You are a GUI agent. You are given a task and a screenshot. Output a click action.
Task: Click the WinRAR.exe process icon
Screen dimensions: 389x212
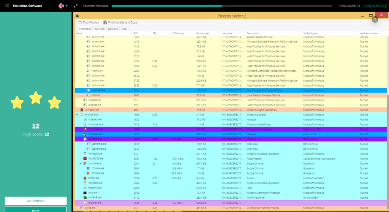(x=85, y=198)
